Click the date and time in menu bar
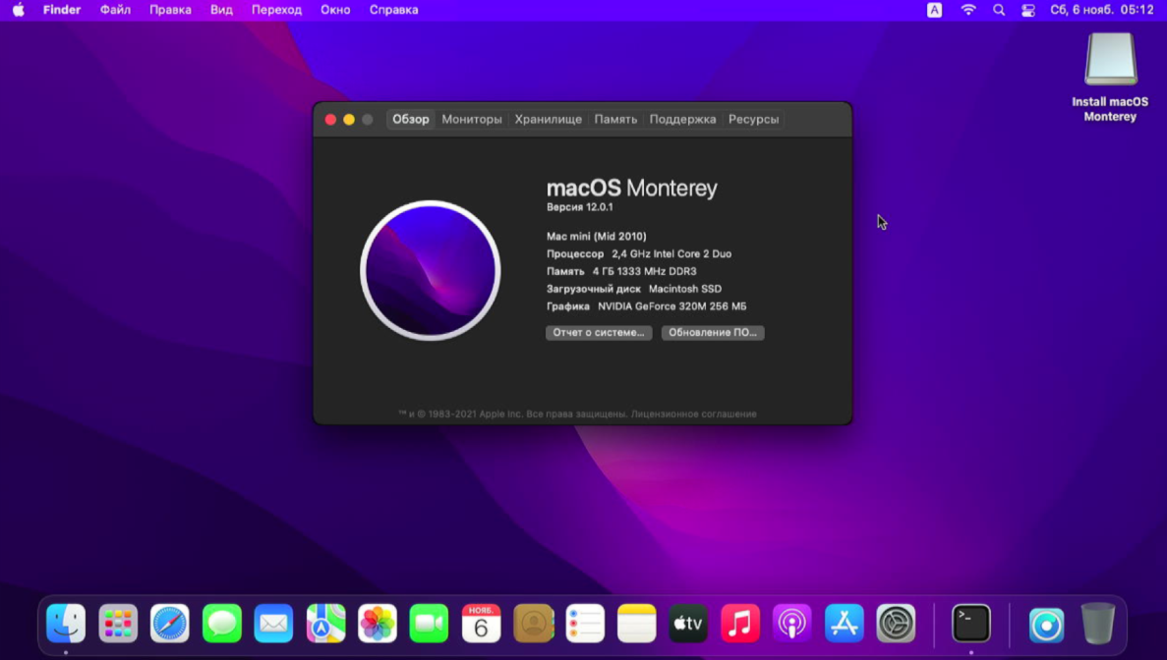1167x660 pixels. [1101, 10]
